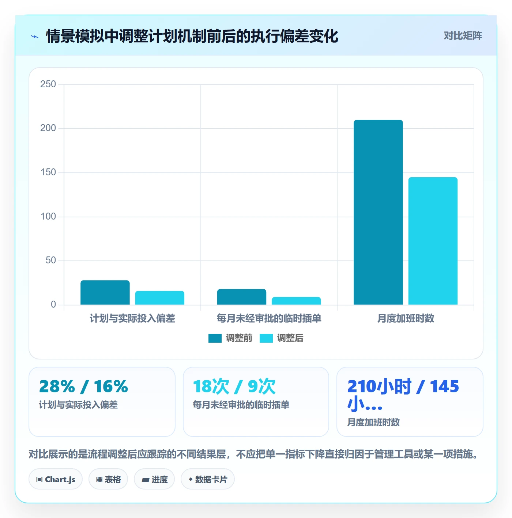Select the 数据卡片 tag
This screenshot has height=518, width=512.
pyautogui.click(x=208, y=479)
